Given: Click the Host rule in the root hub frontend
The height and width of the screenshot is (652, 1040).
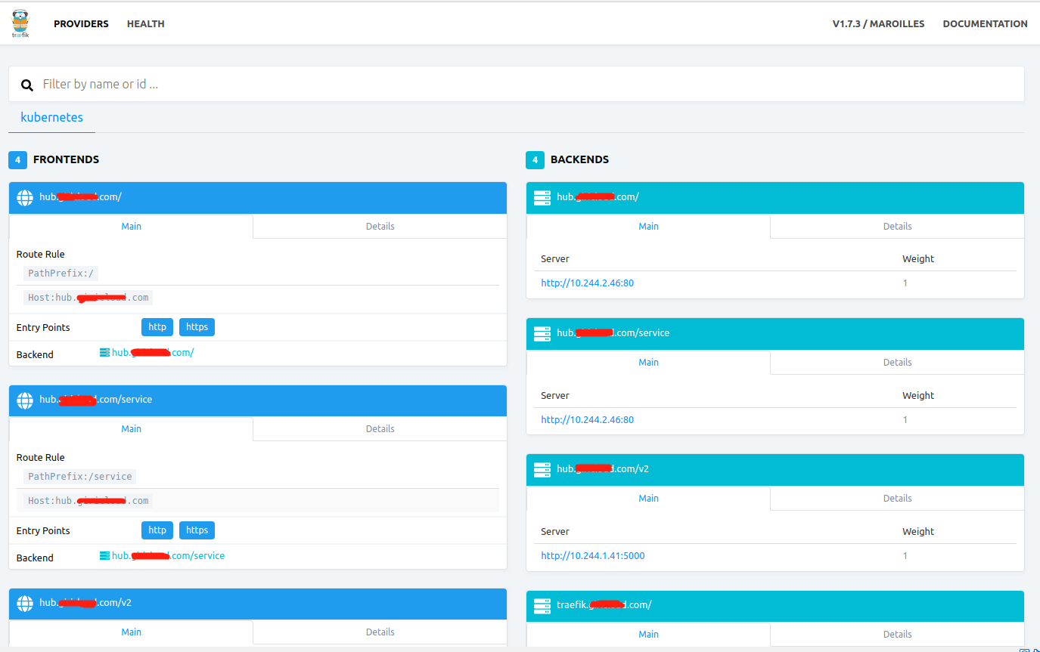Looking at the screenshot, I should coord(88,298).
